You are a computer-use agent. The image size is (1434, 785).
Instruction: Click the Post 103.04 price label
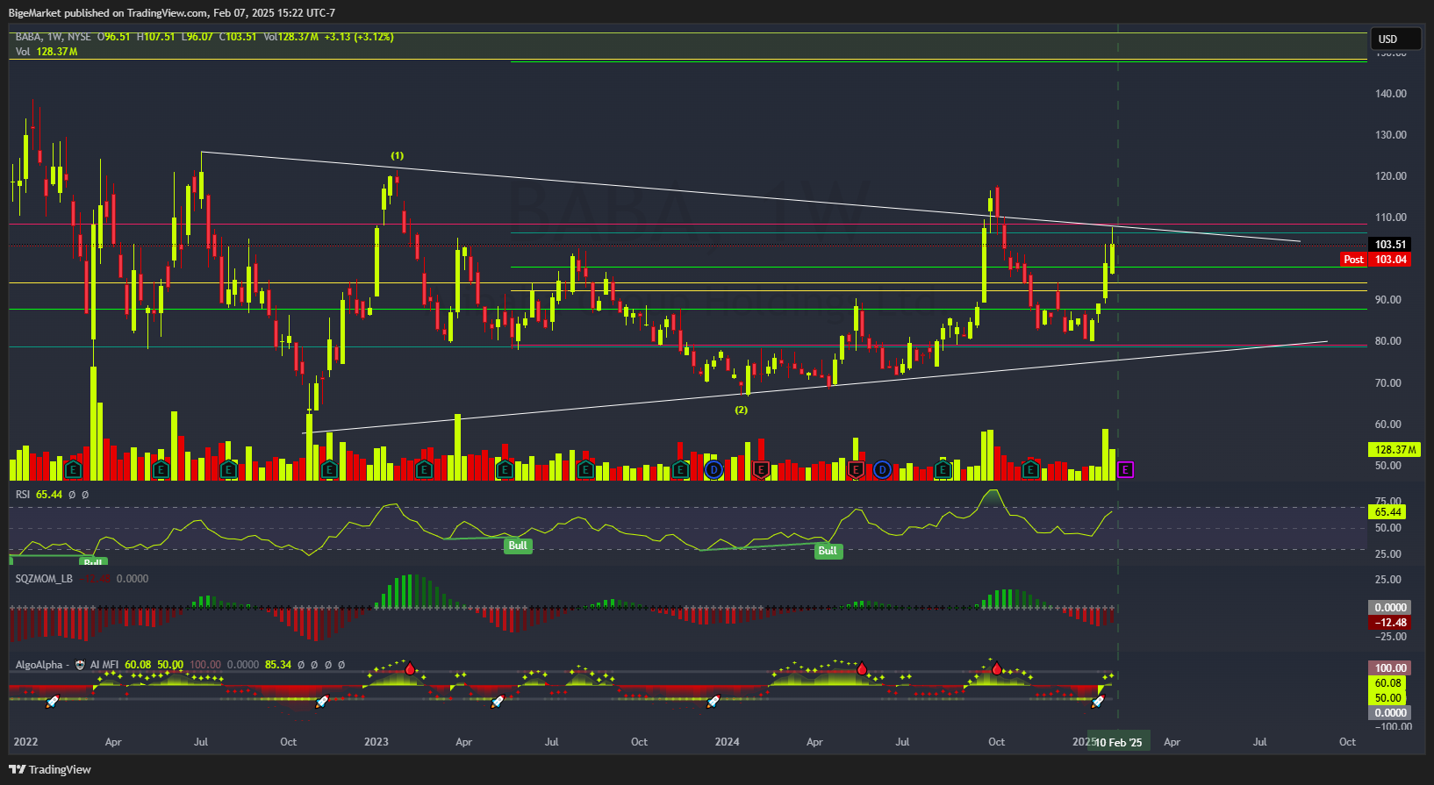(x=1376, y=260)
